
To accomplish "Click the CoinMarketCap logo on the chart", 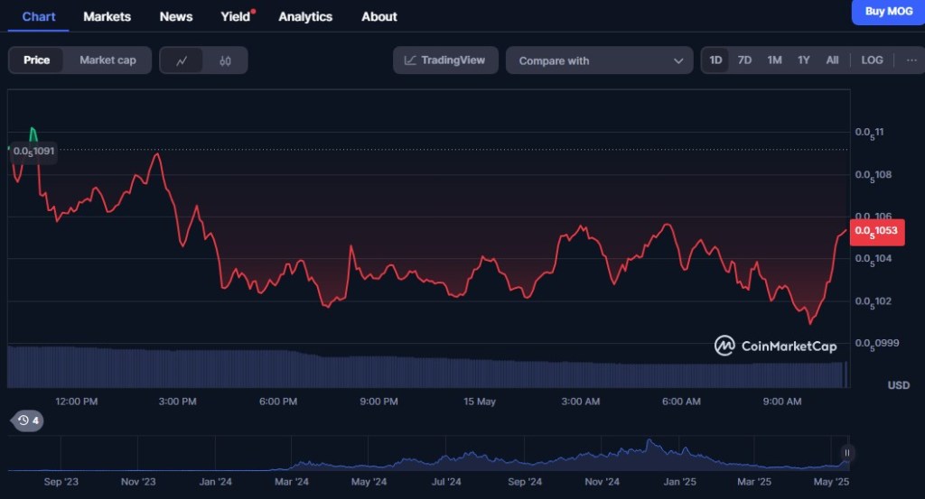I will (x=775, y=346).
